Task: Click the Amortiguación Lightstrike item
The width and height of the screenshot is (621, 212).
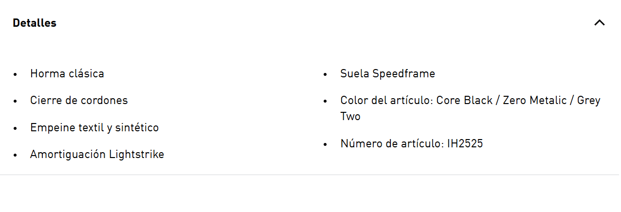Action: (x=97, y=155)
